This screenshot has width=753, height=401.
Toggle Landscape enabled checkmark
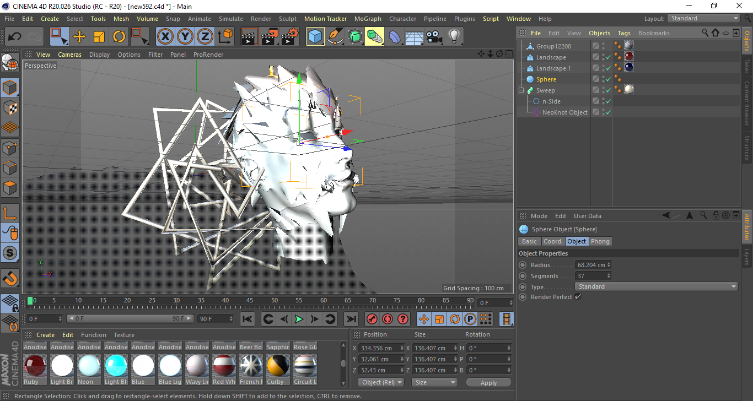click(x=608, y=57)
